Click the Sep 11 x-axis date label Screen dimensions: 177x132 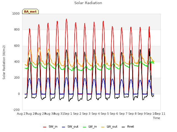pos(160,114)
